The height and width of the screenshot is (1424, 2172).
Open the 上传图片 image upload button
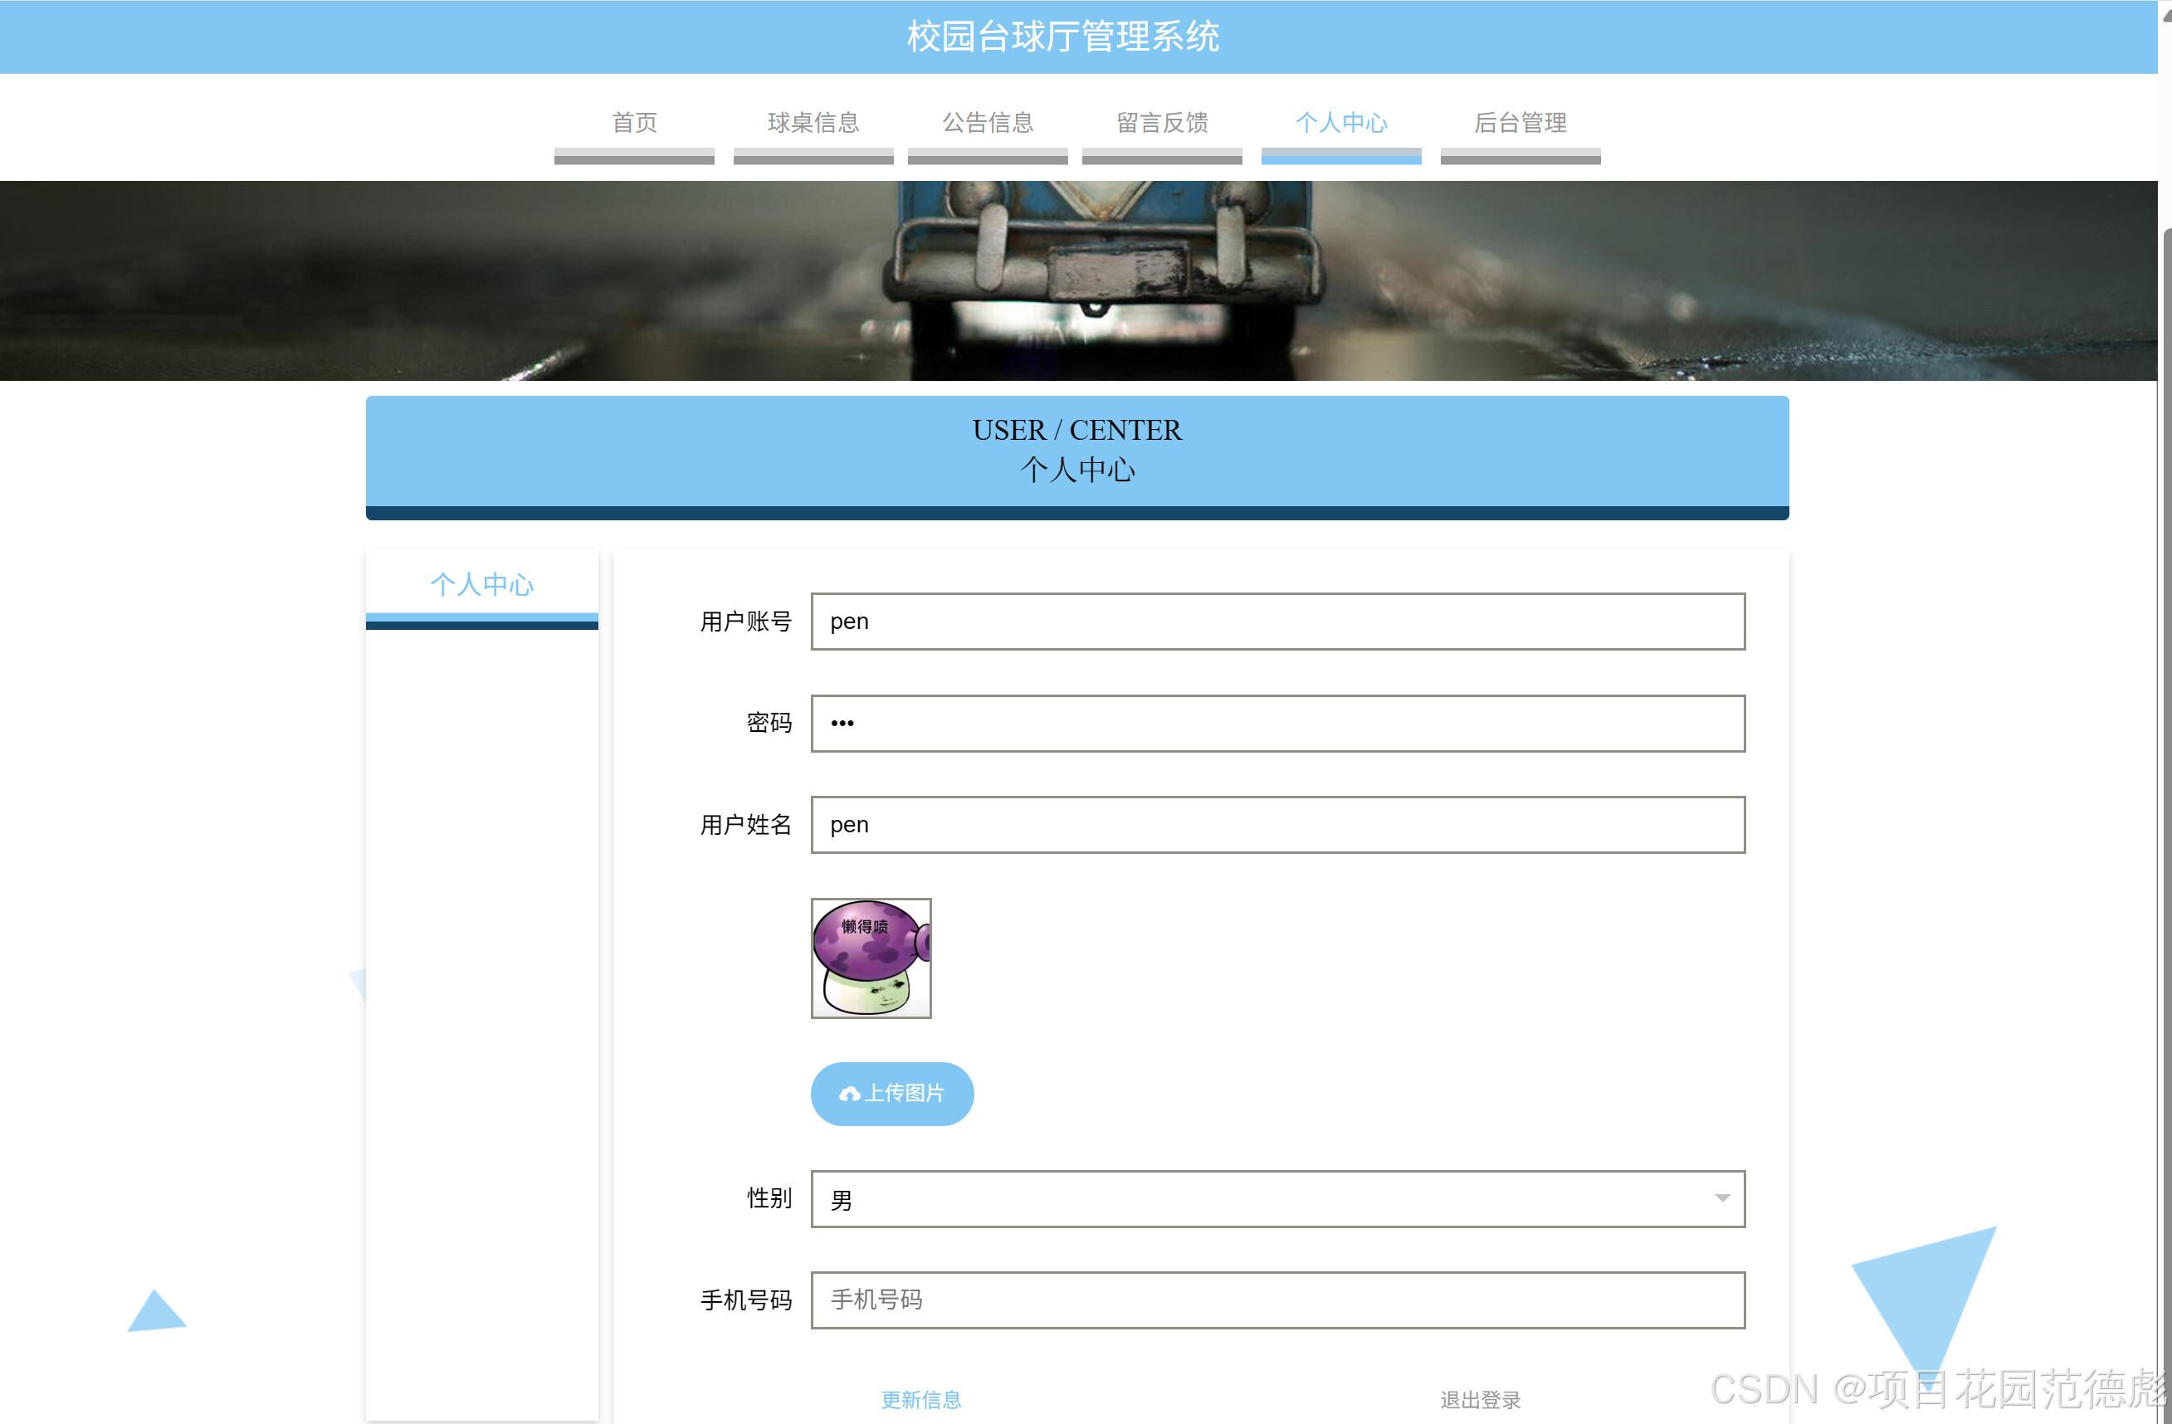891,1093
